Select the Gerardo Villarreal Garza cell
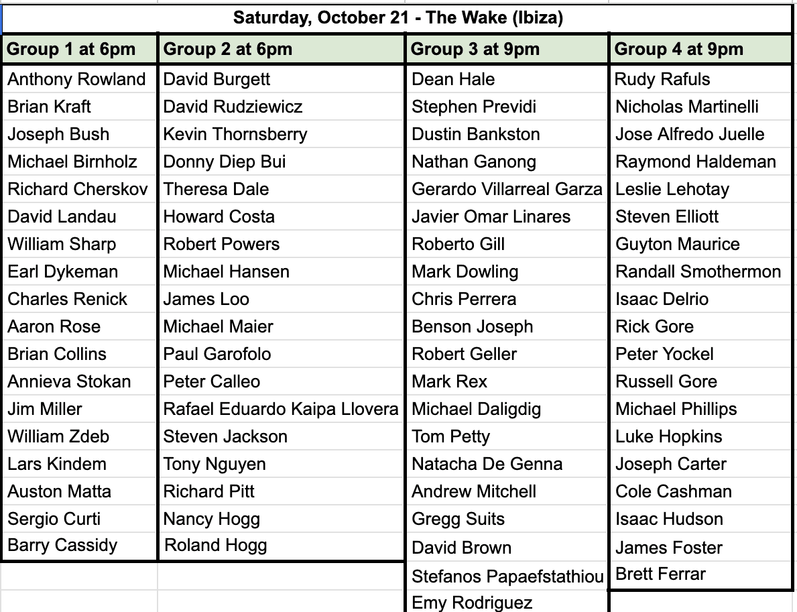Image resolution: width=797 pixels, height=612 pixels. [507, 189]
